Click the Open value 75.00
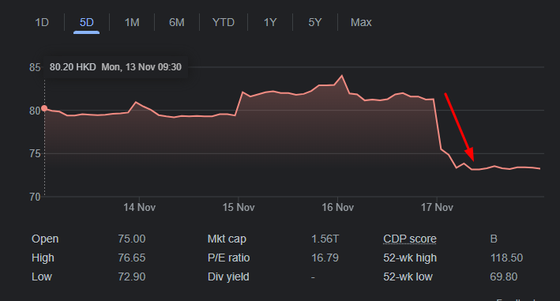 point(132,239)
